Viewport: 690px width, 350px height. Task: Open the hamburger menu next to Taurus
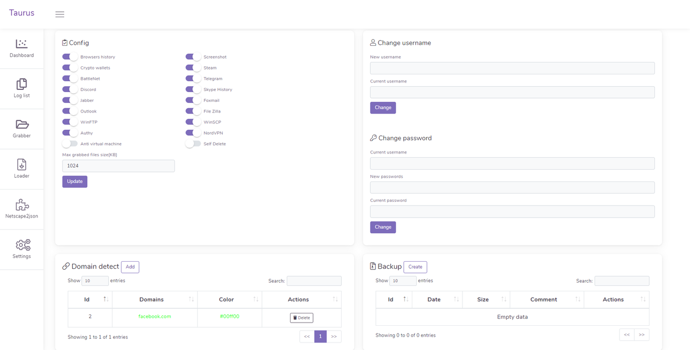coord(60,15)
